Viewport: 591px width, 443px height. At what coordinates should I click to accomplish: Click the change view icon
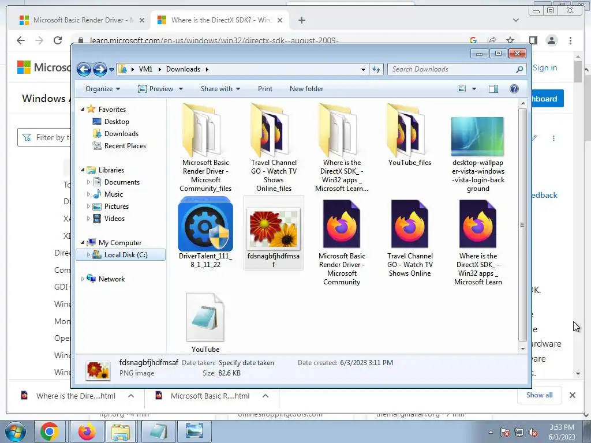coord(462,89)
